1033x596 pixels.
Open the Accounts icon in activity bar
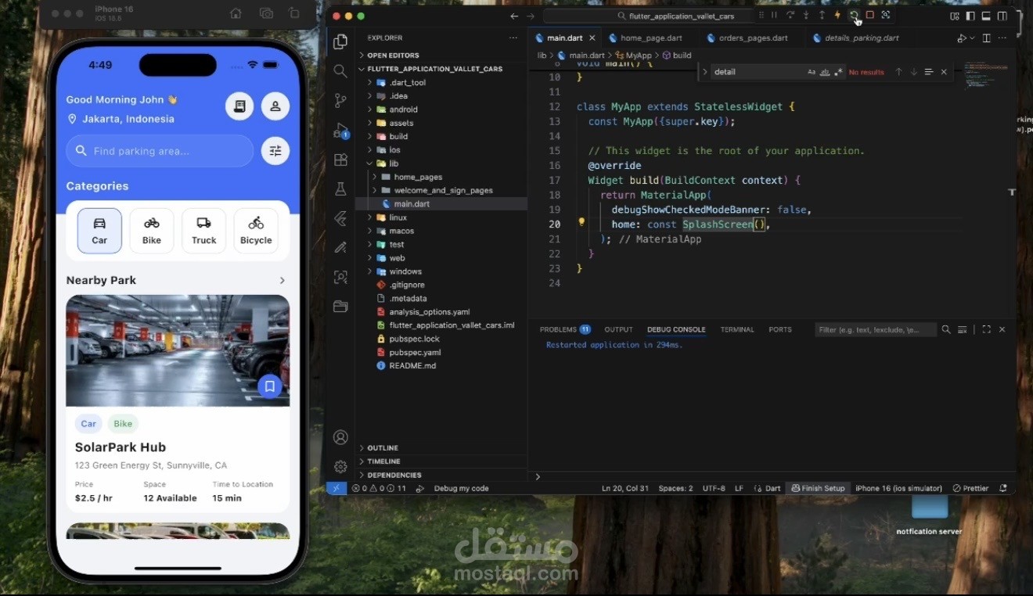pyautogui.click(x=340, y=437)
